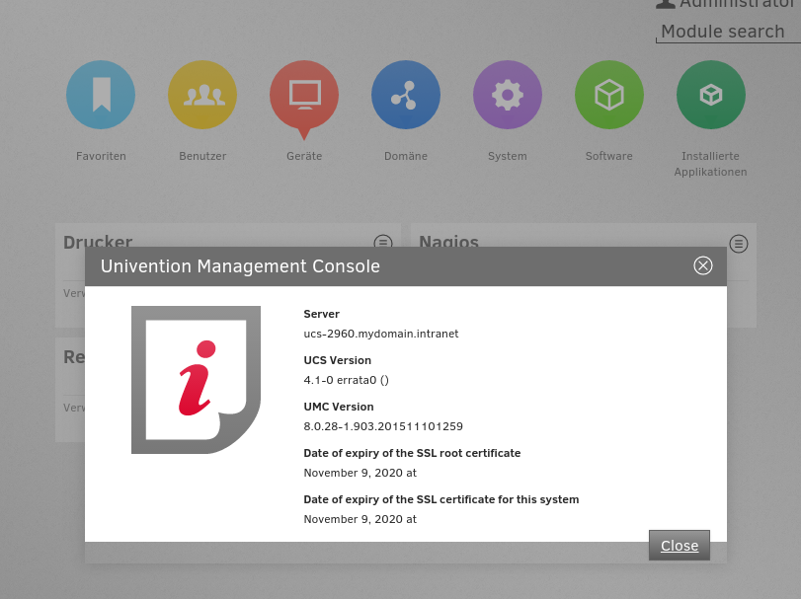Open the blue Domäne category icon
The image size is (801, 599).
coord(406,95)
